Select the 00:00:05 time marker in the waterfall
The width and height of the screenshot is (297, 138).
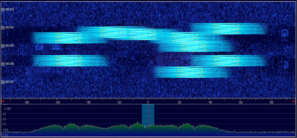[7, 45]
